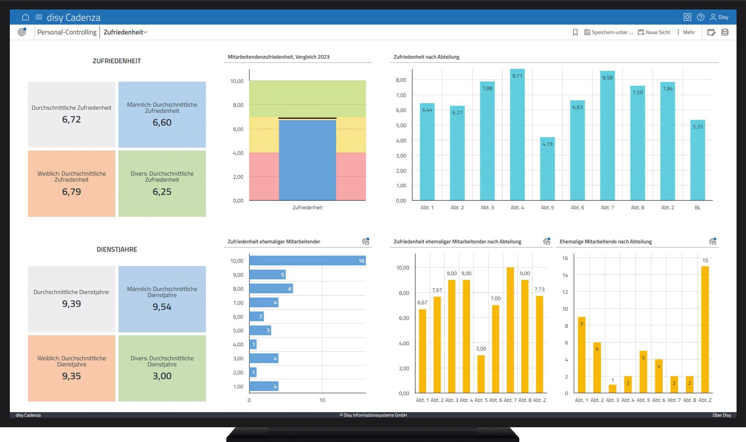
Task: Open the database data icon
Action: 725,33
